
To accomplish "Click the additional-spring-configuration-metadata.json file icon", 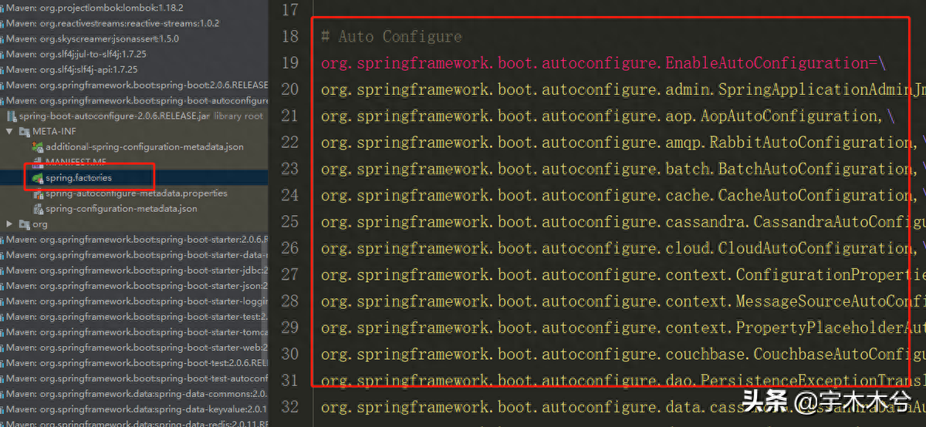I will pos(38,147).
